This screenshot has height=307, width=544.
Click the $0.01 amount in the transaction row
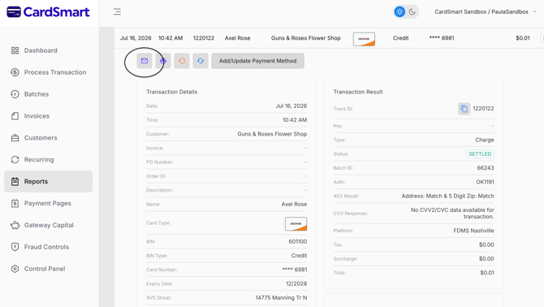coord(523,38)
